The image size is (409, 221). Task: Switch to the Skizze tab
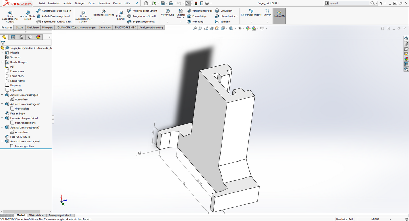[x=19, y=27]
